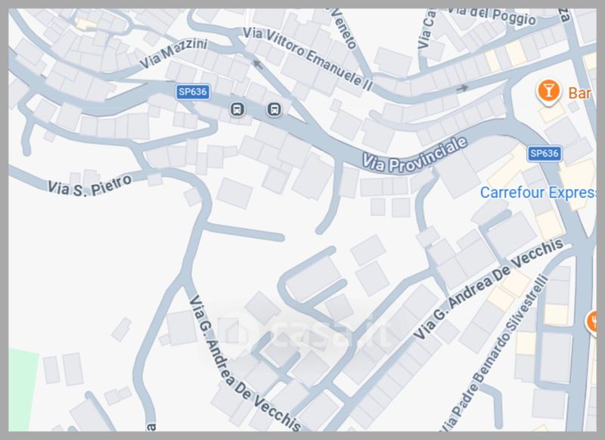Click the Via Padre Bernardo Silvestrelli label
This screenshot has height=440, width=605.
click(x=495, y=354)
